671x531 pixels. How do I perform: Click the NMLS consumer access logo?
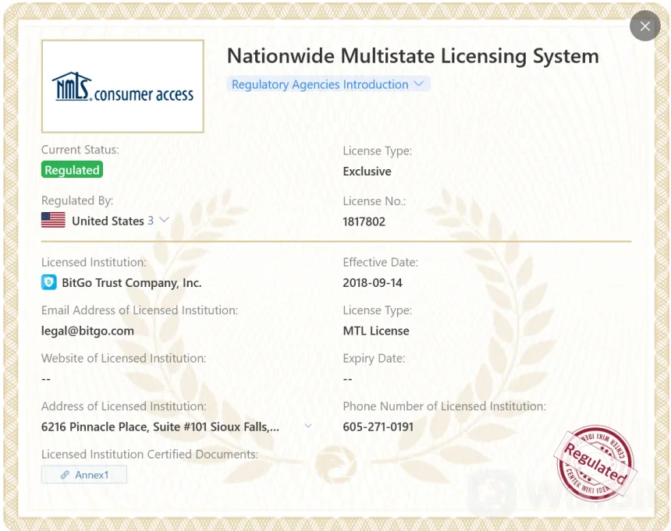[x=122, y=87]
